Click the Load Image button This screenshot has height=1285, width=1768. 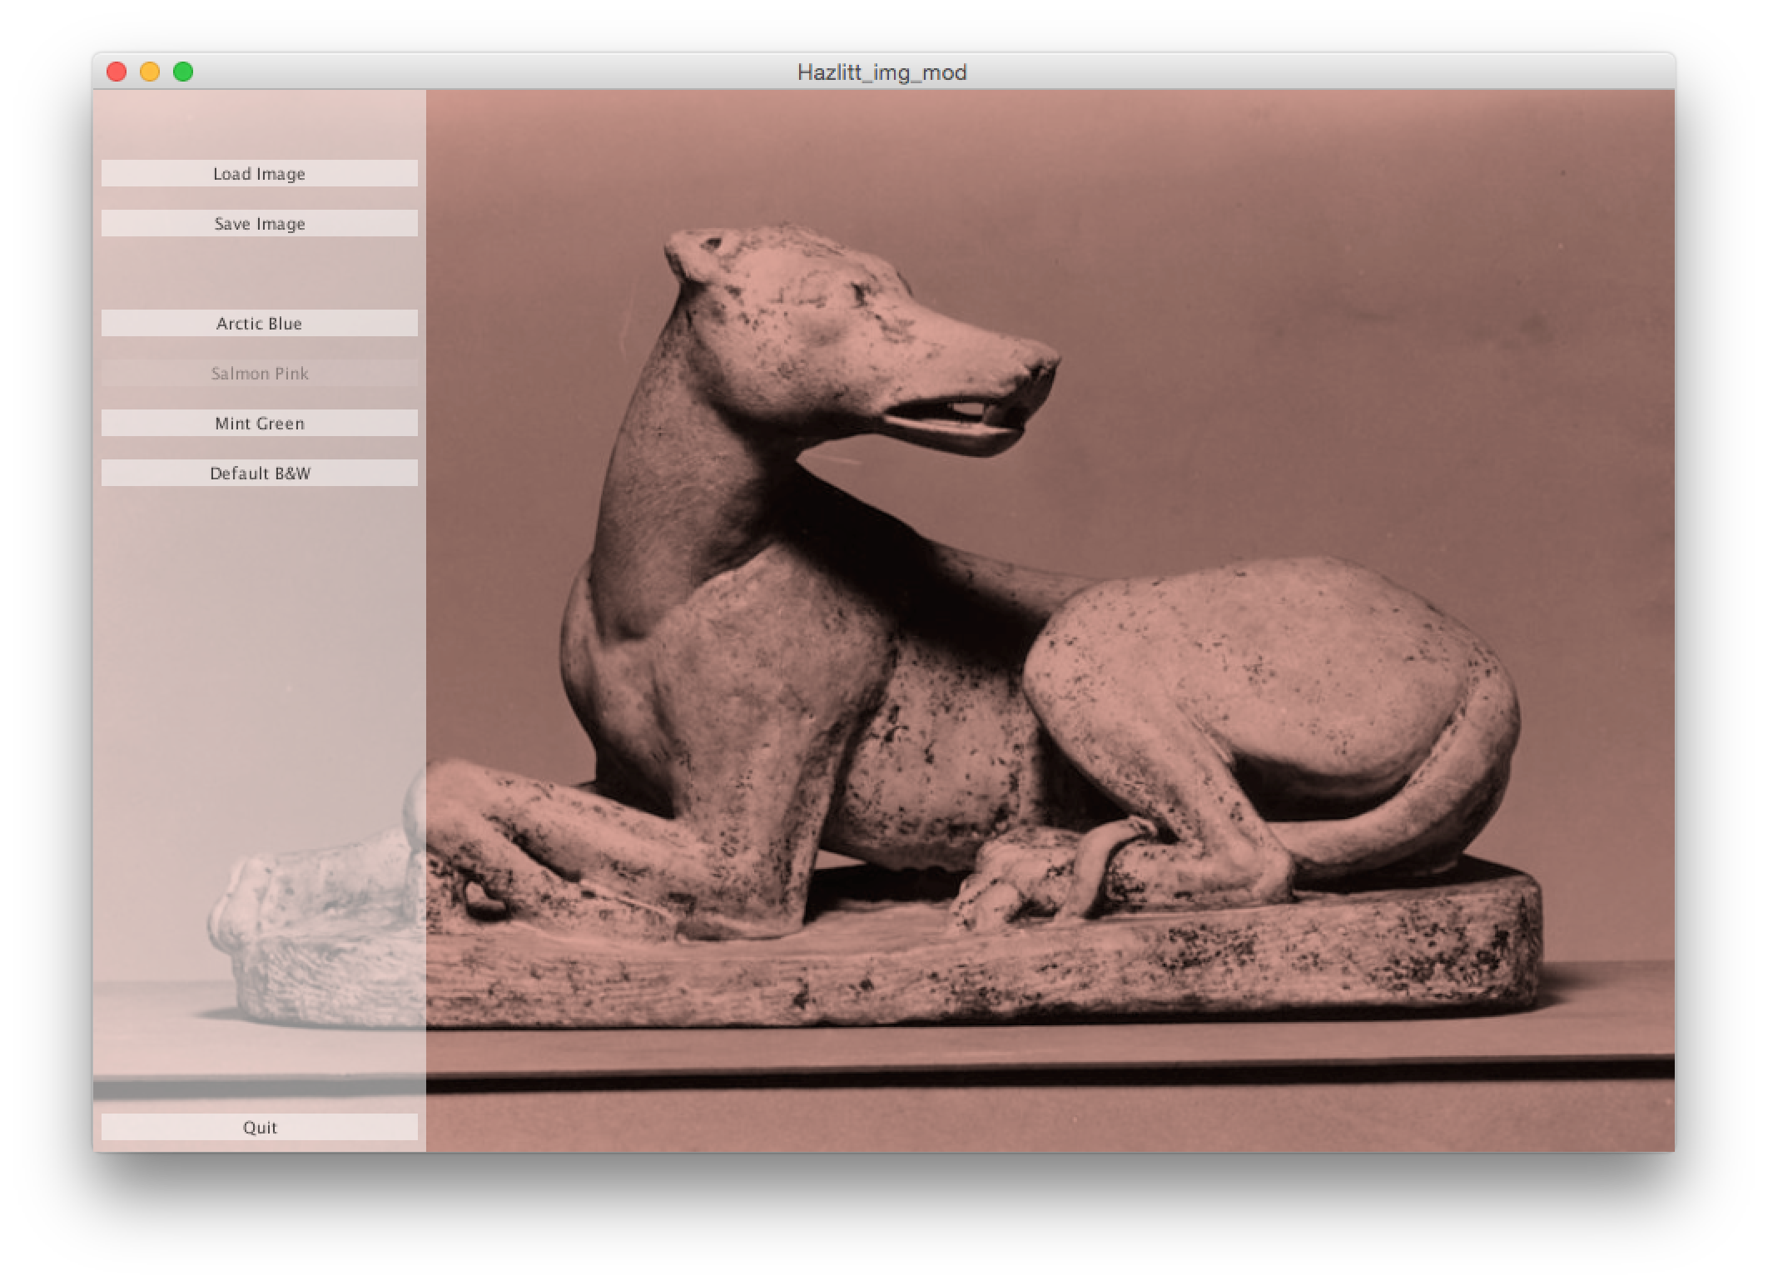point(259,173)
